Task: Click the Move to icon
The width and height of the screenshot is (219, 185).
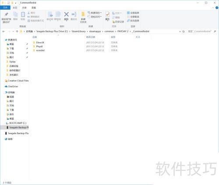Action: tap(50, 14)
